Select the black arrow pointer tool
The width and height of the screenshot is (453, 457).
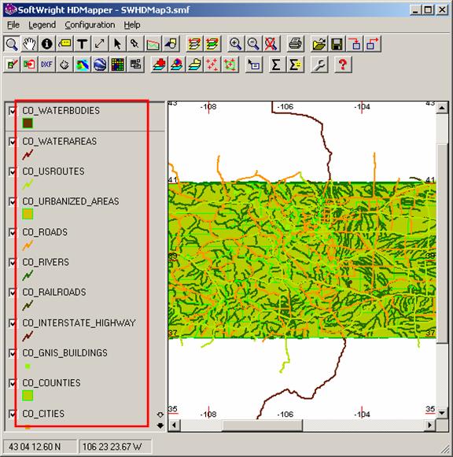pos(117,44)
